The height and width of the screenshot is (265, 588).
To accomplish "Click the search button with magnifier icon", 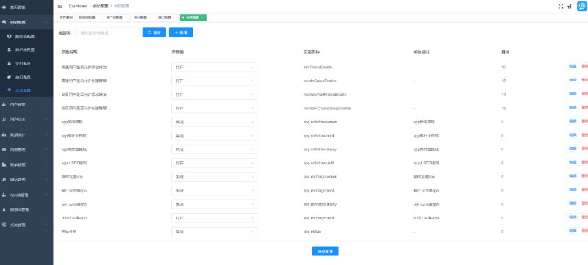I will (154, 32).
